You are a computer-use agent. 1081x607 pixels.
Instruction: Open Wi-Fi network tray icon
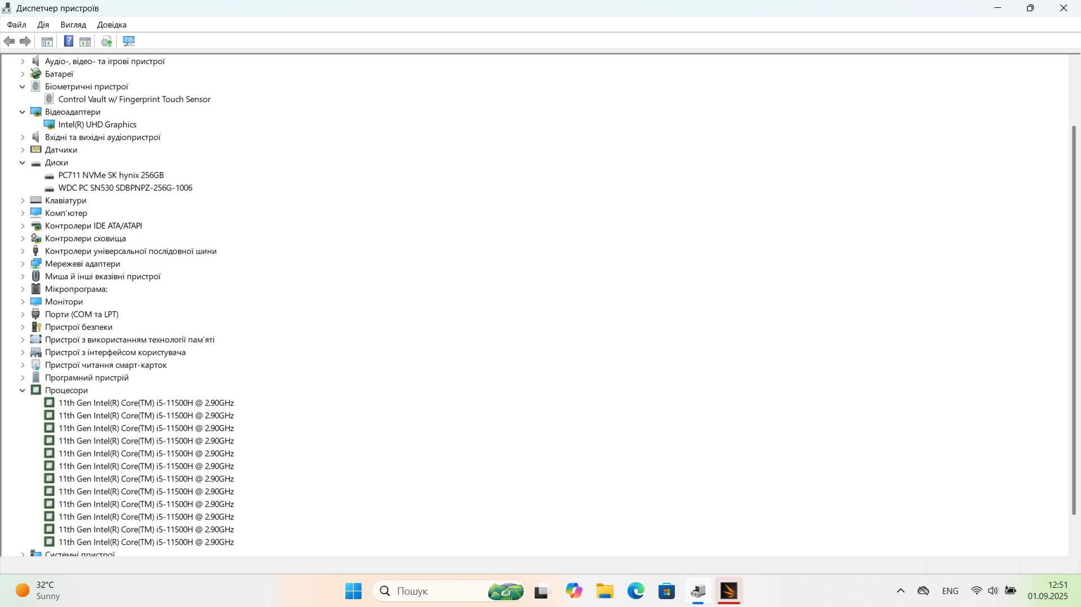977,591
